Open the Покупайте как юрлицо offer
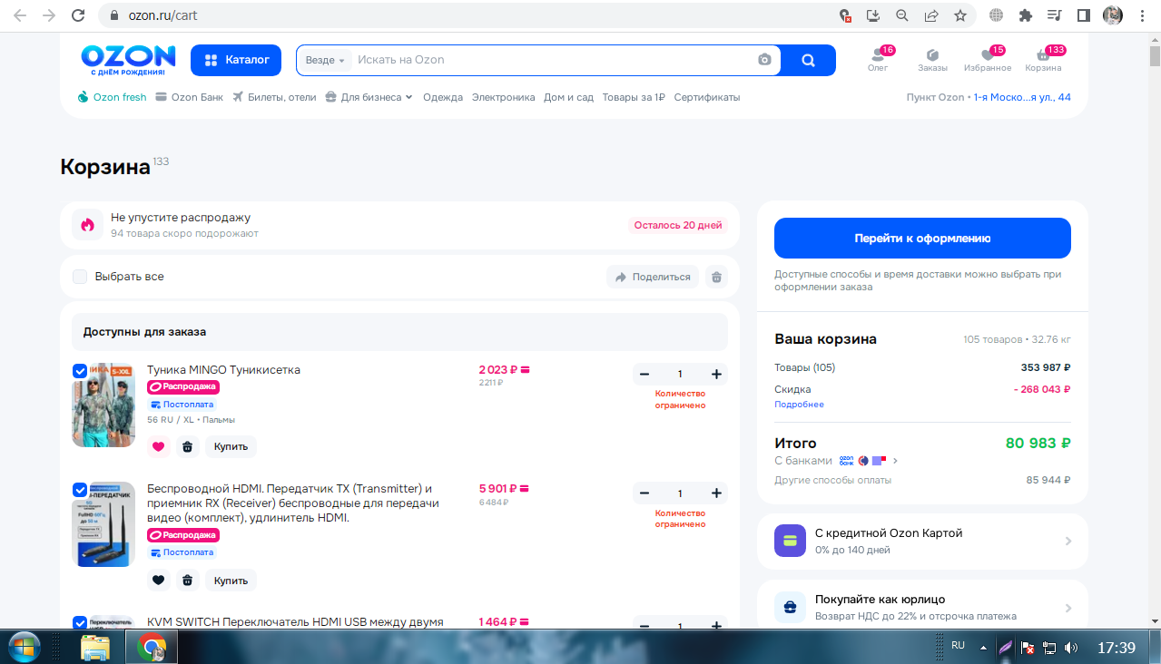Screen dimensions: 1161x664 tap(922, 608)
